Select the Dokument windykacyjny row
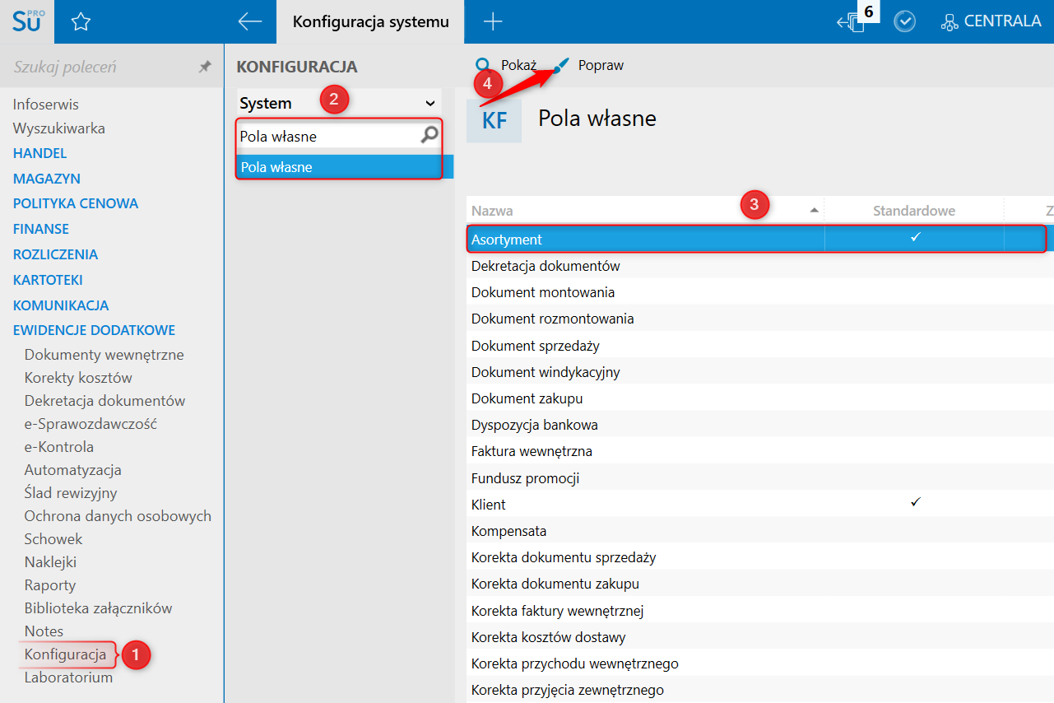Image resolution: width=1054 pixels, height=703 pixels. 759,372
